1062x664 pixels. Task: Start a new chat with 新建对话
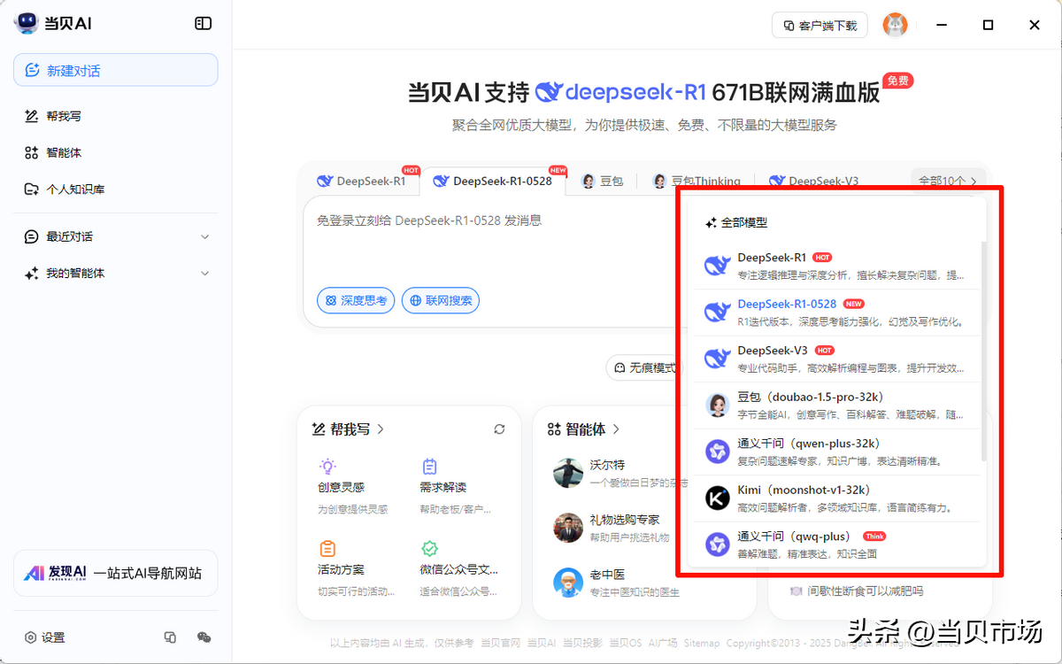[116, 70]
